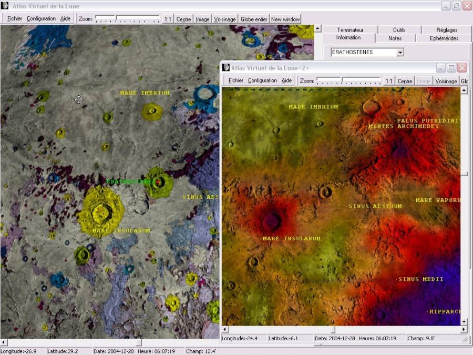The image size is (473, 355).
Task: Open the Fichier menu in the main window
Action: click(x=15, y=19)
